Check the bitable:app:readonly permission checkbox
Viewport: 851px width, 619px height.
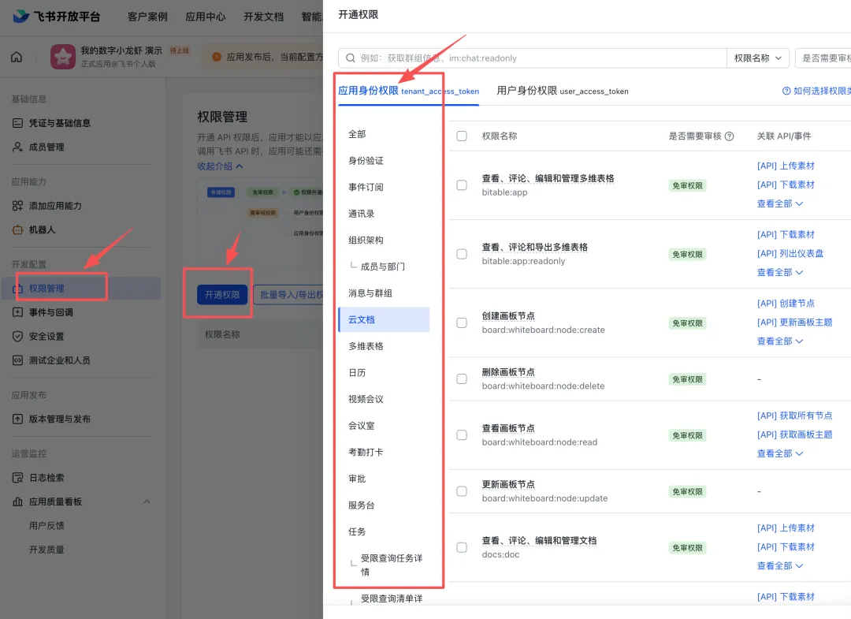(x=462, y=254)
